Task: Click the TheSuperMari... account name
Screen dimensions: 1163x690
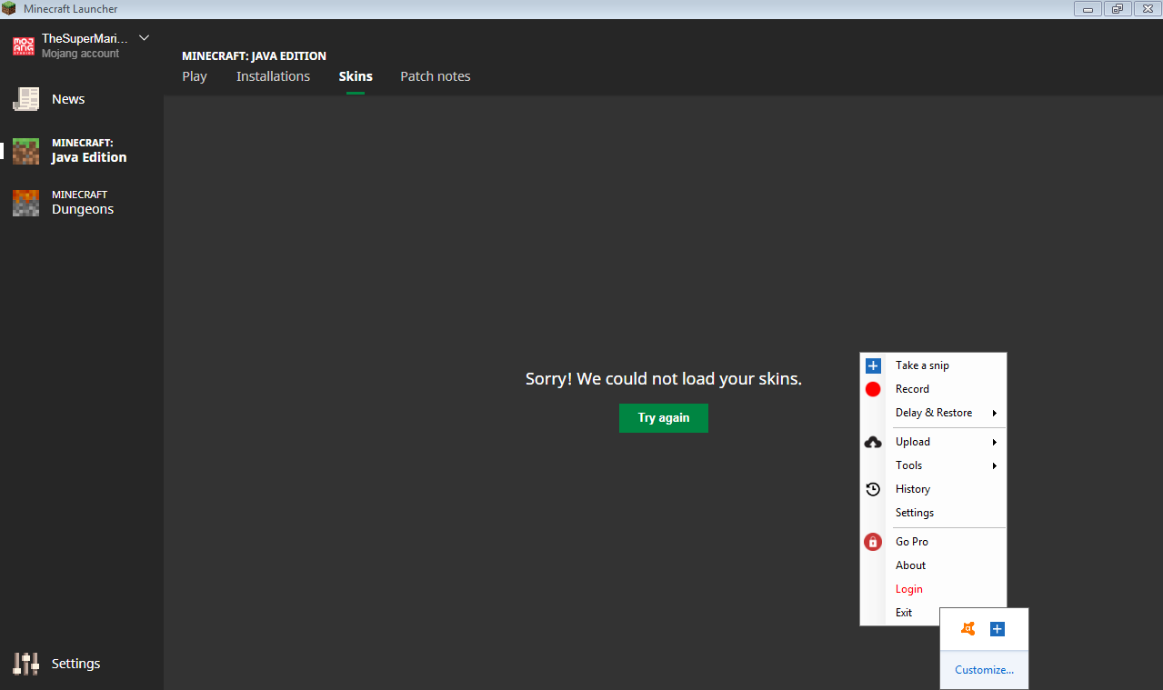Action: point(85,39)
